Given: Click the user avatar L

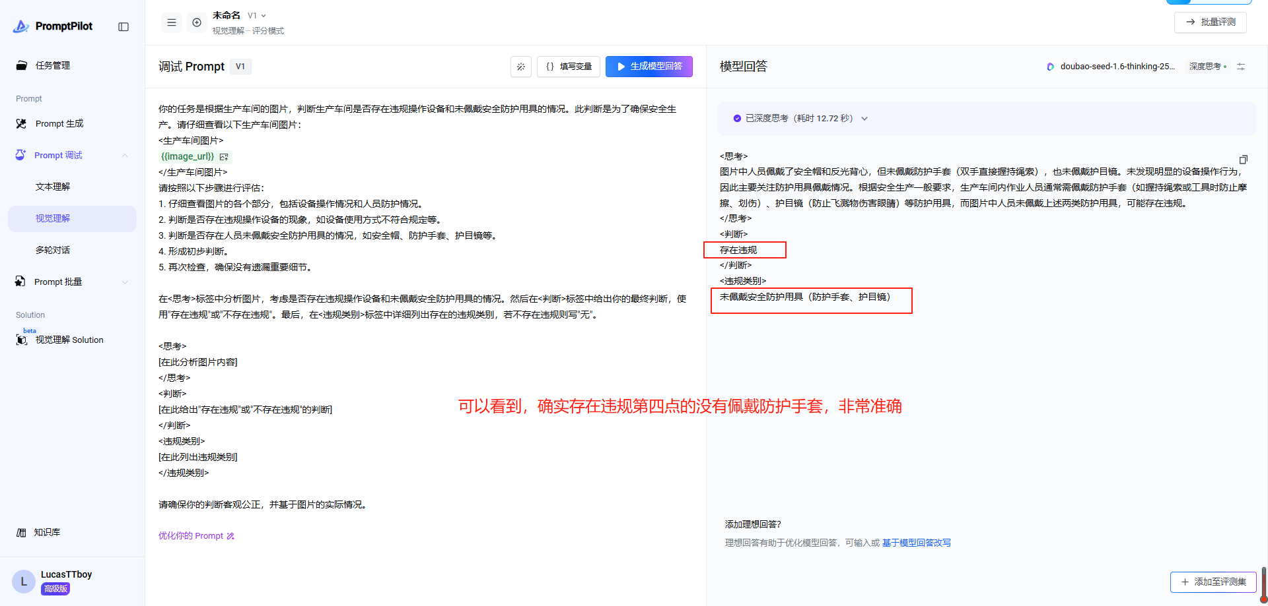Looking at the screenshot, I should click(24, 582).
